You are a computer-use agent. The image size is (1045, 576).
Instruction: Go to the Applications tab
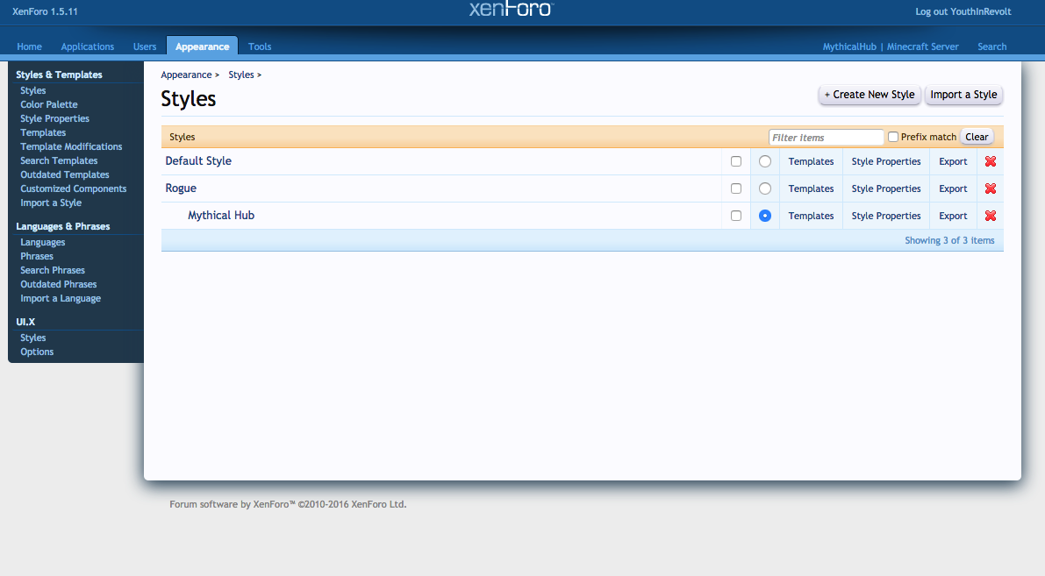tap(88, 46)
